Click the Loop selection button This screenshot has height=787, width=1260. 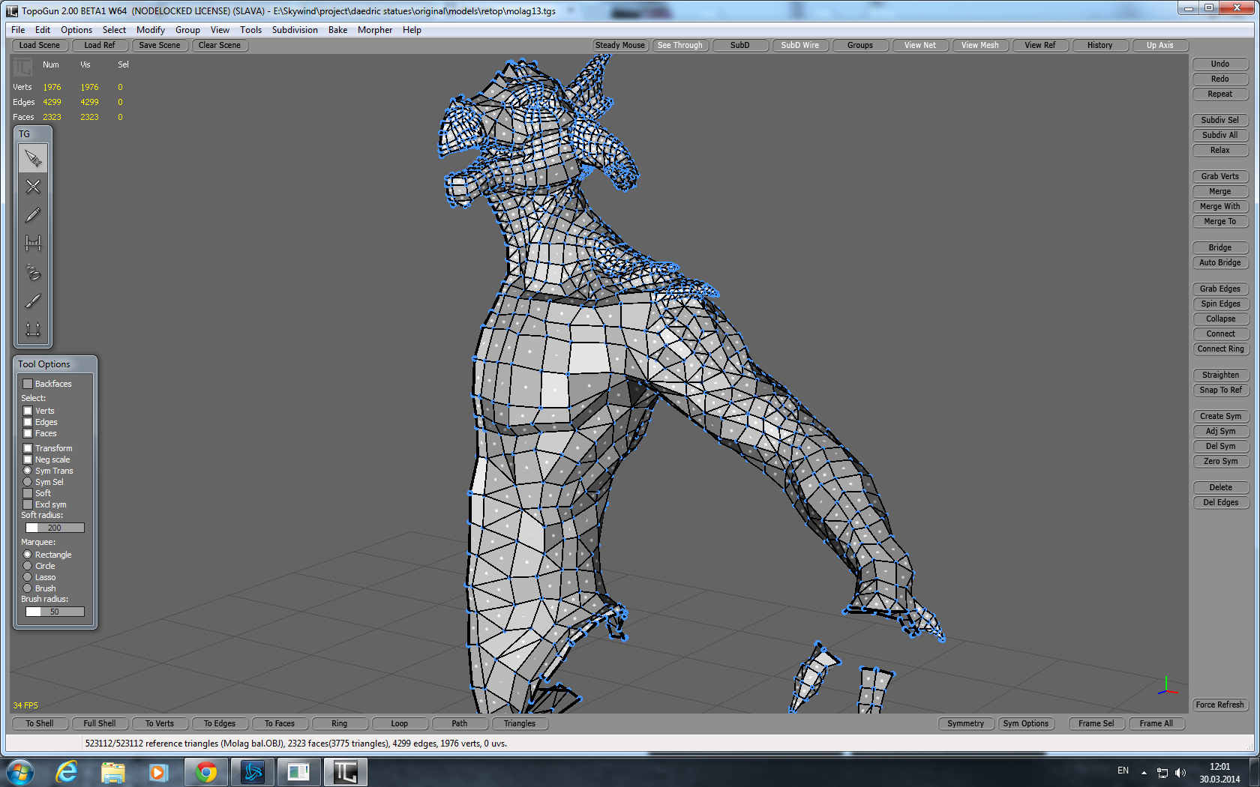[x=400, y=723]
